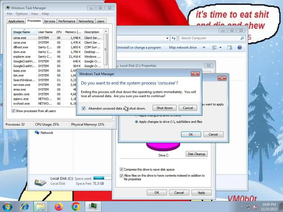The image size is (283, 212).
Task: Uncheck Abandon unsaved data and shut down
Action: coord(83,108)
